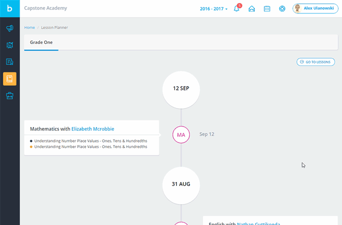
Task: Open the notifications bell icon
Action: [237, 8]
